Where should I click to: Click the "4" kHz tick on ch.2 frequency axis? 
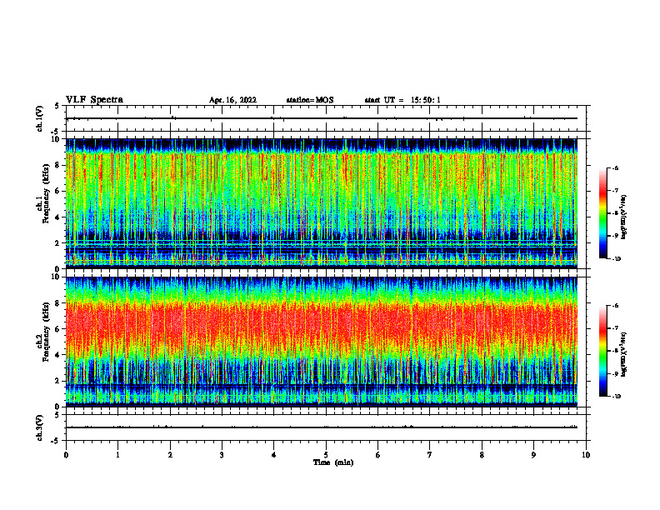click(x=57, y=355)
